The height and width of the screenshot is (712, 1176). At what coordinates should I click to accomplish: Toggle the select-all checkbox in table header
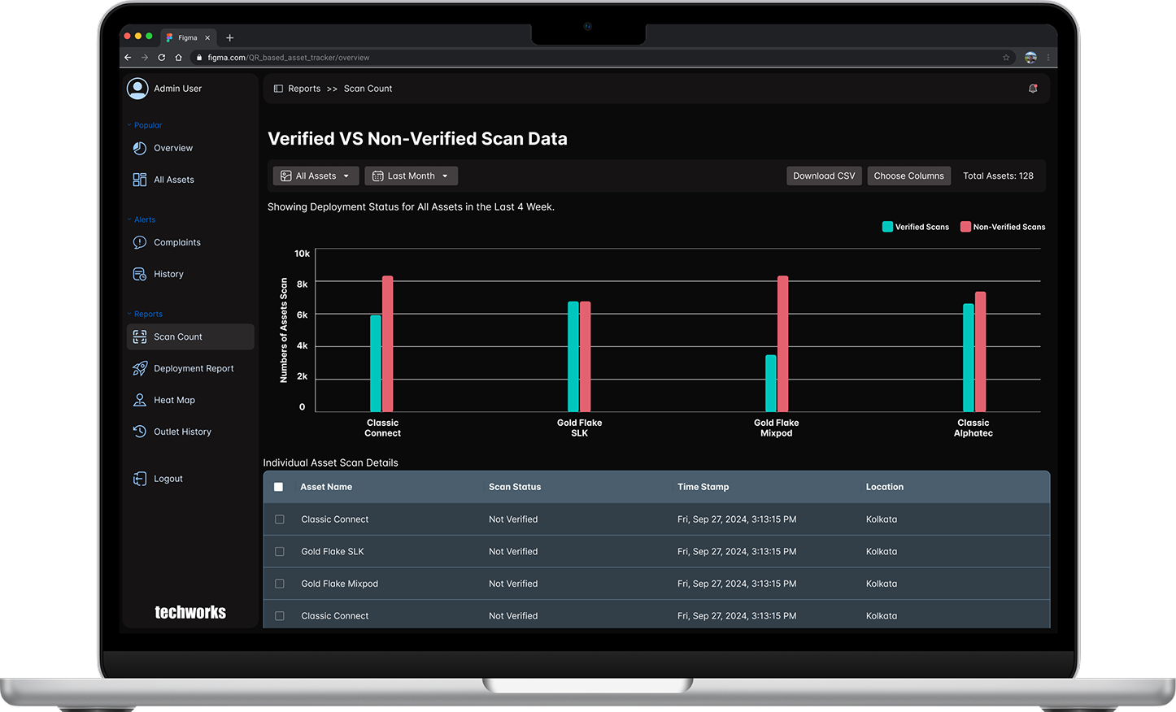pos(279,487)
